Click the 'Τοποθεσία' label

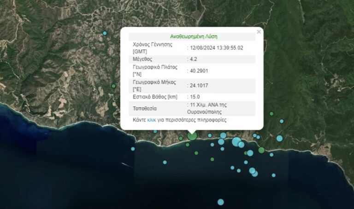(x=145, y=109)
